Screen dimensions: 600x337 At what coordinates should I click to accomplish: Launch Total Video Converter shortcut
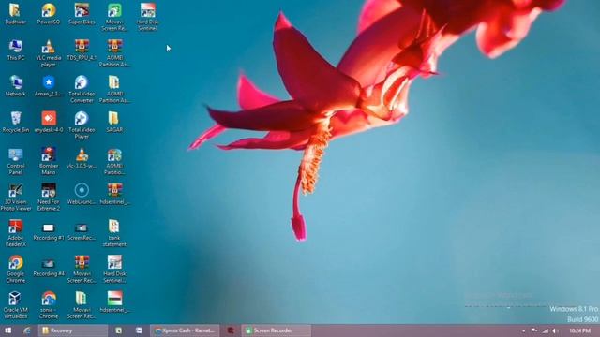(x=82, y=89)
